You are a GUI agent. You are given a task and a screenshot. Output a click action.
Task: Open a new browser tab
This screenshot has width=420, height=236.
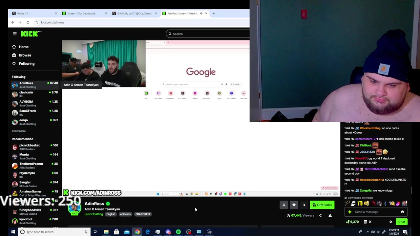[214, 13]
